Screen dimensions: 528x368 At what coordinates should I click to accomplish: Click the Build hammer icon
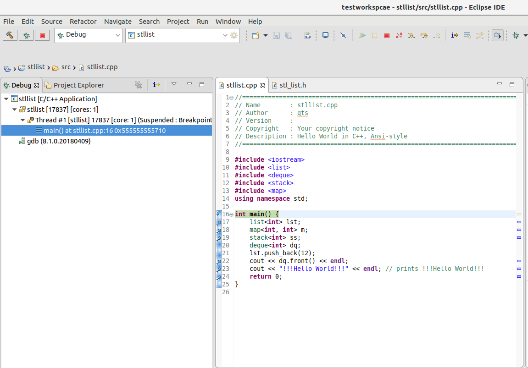[x=10, y=35]
